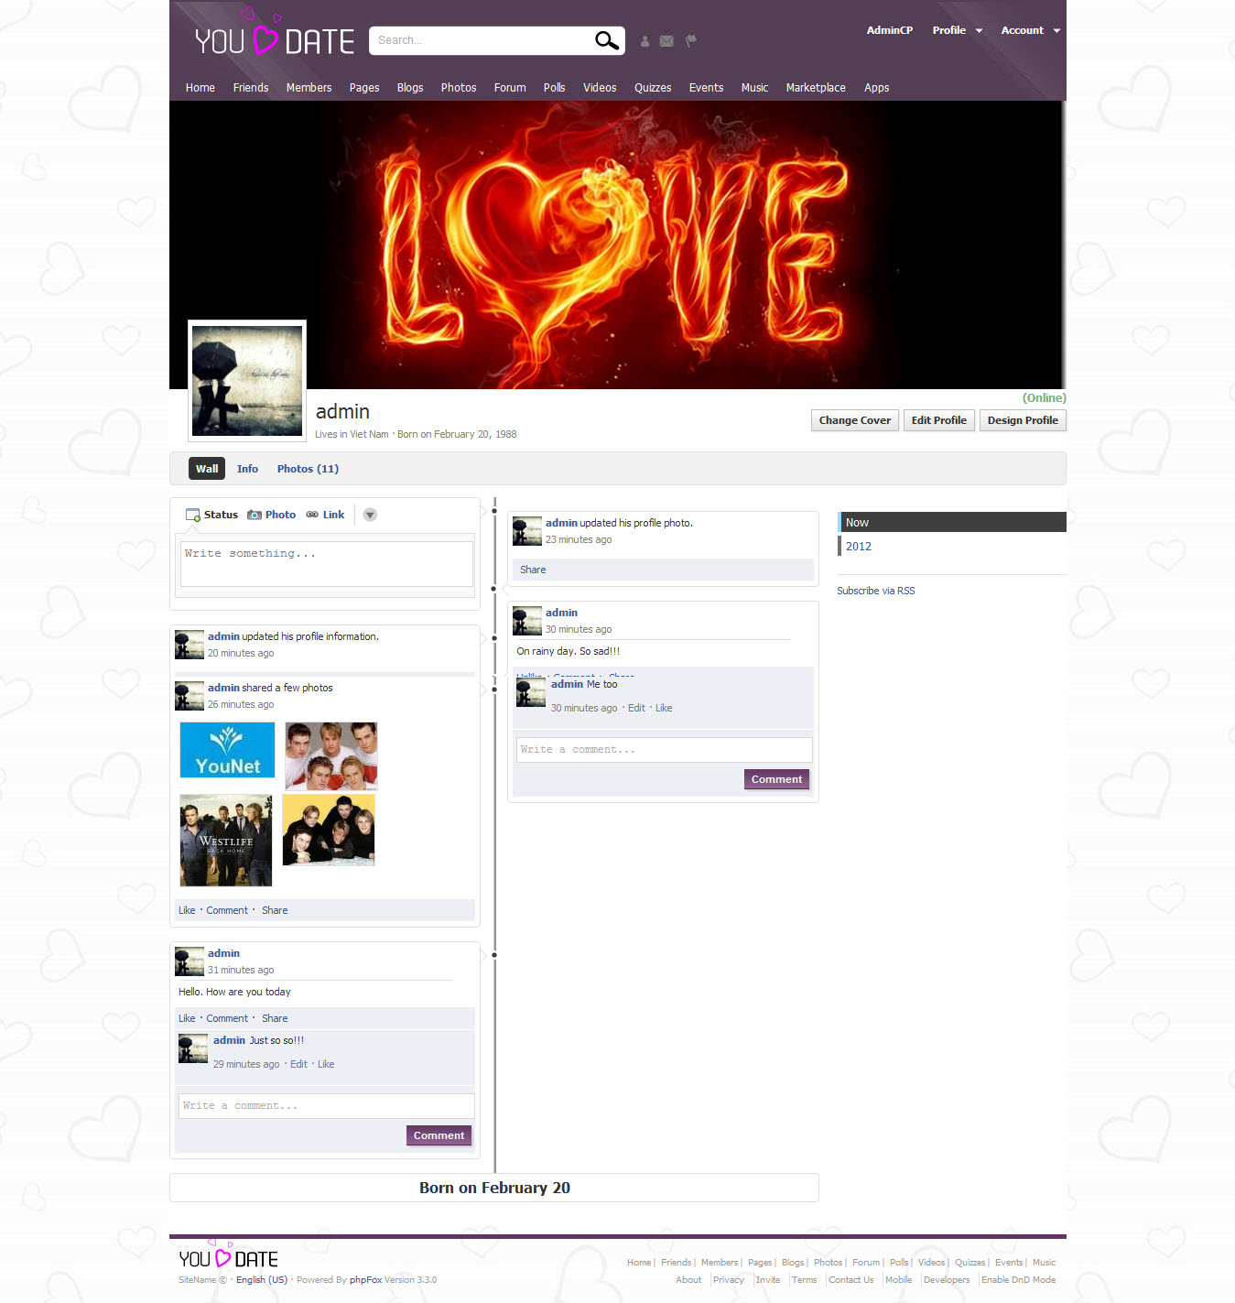Open the Westlife Back Home photo thumbnail
1235x1303 pixels.
(x=226, y=841)
